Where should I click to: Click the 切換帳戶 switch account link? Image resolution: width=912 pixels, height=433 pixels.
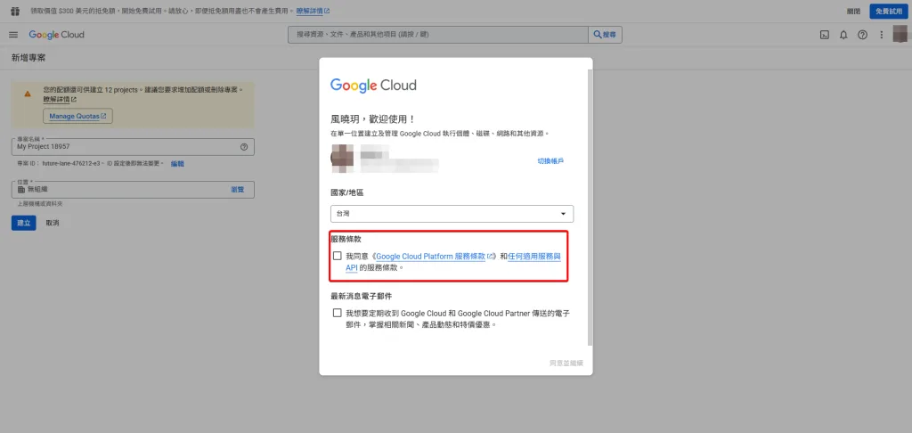pos(550,160)
